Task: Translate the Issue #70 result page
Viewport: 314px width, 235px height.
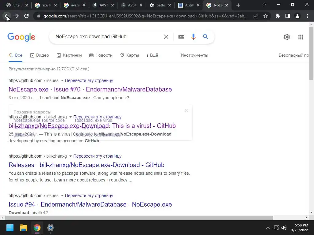Action: 89,80
